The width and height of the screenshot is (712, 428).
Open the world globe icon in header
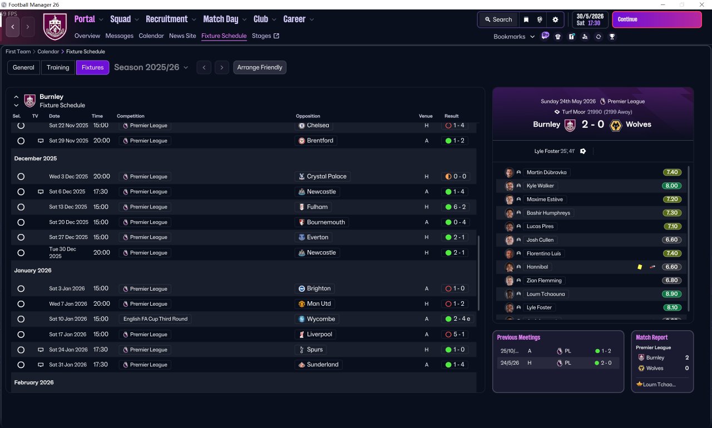click(x=540, y=19)
